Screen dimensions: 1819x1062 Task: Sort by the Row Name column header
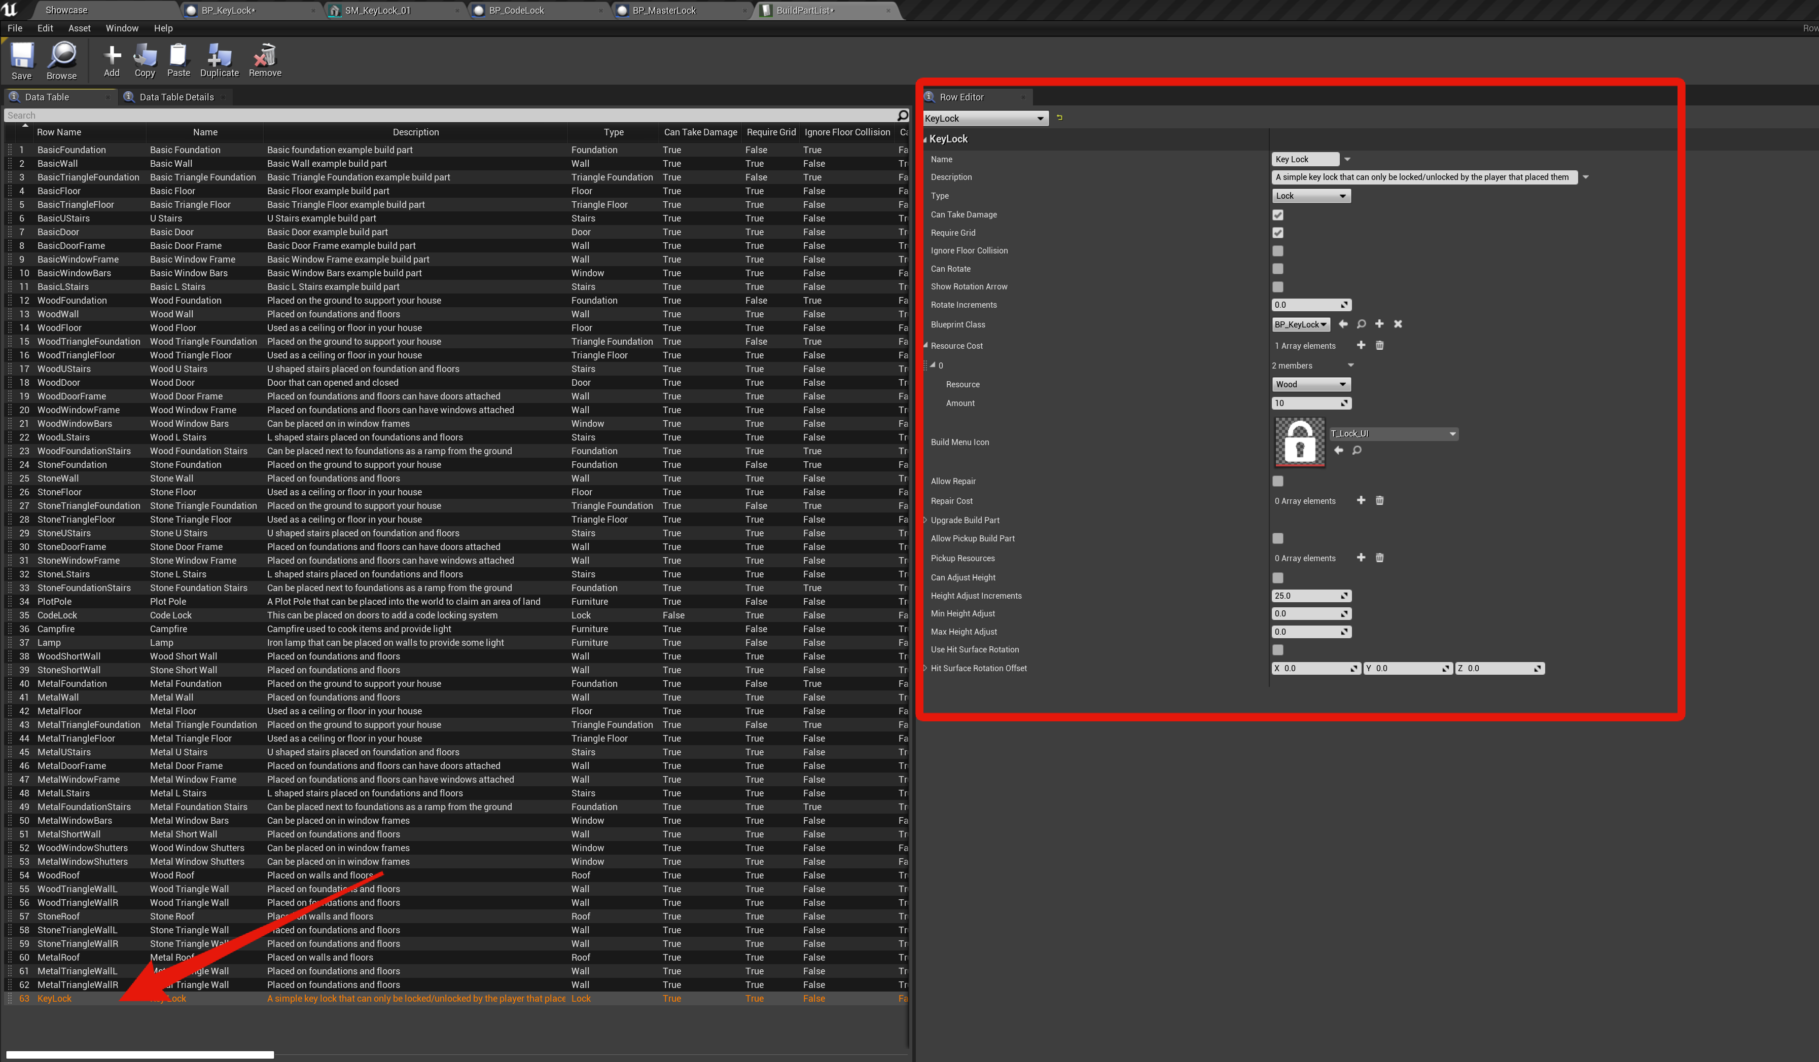pos(59,132)
